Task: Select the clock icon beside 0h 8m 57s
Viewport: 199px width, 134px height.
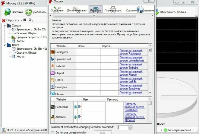Action: click(14, 30)
